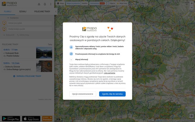
Task: Open the Dolina ku Dziurze cabin thumbnail
Action: [44, 66]
